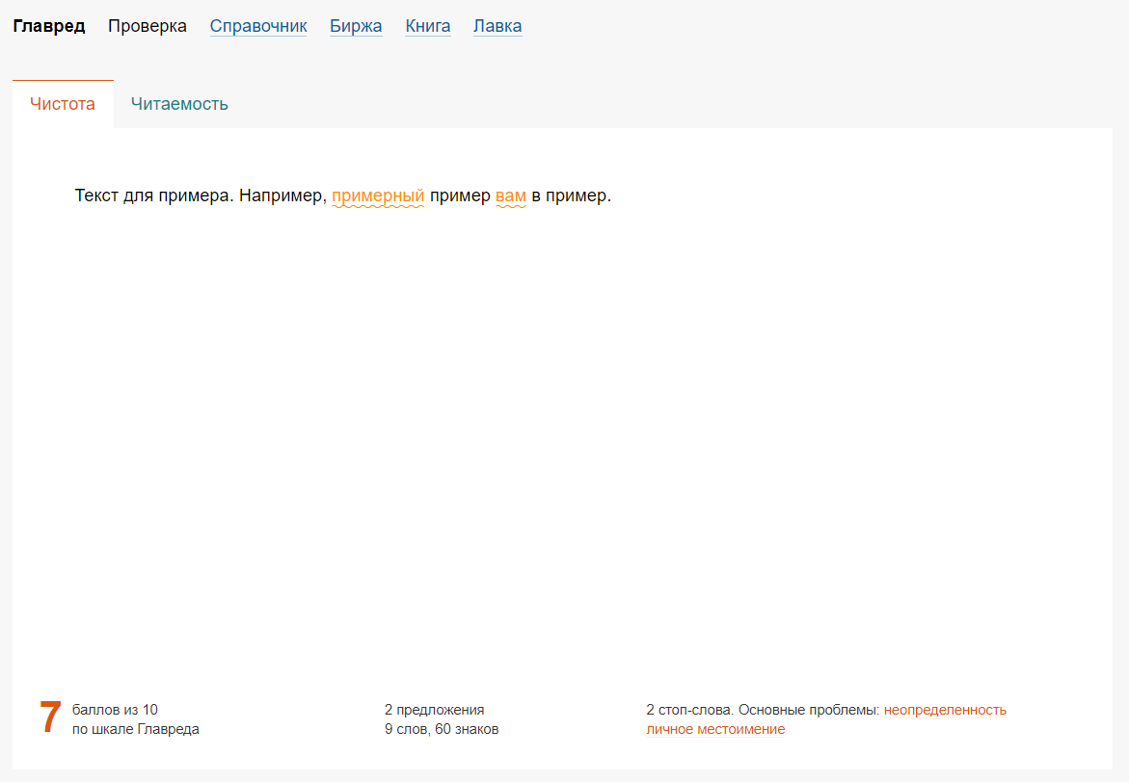Select the «Проверка» menu item
This screenshot has width=1129, height=782.
click(x=148, y=26)
